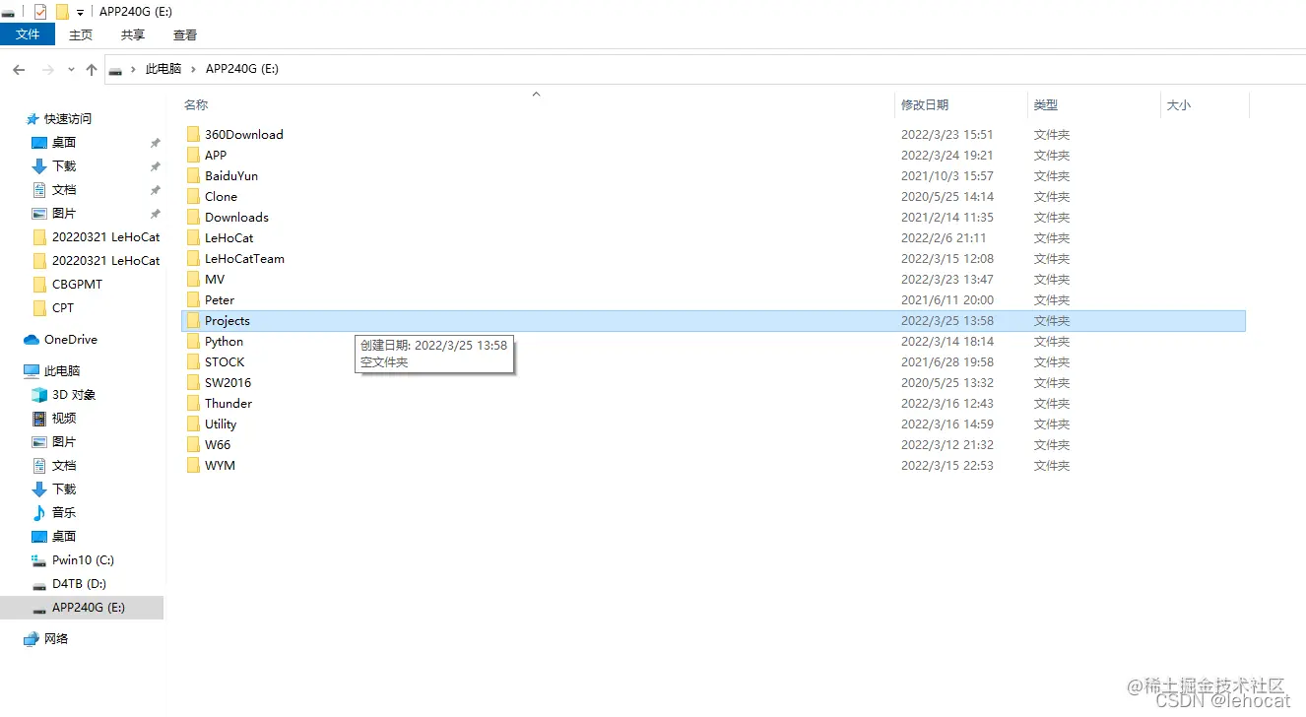1306x717 pixels.
Task: Sort by the 修改日期 column header
Action: click(x=925, y=104)
